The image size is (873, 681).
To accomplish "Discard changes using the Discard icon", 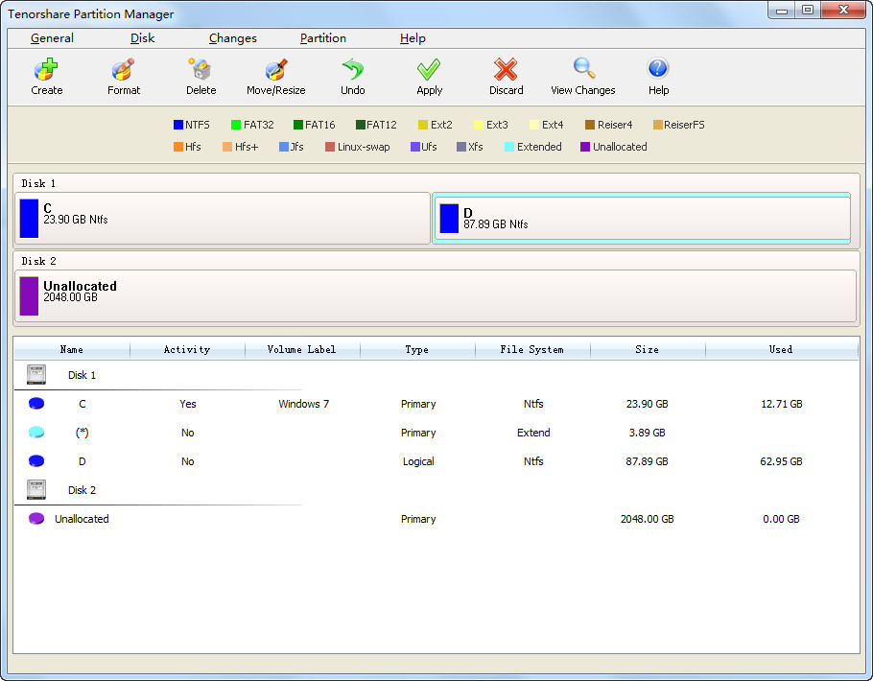I will pos(506,76).
